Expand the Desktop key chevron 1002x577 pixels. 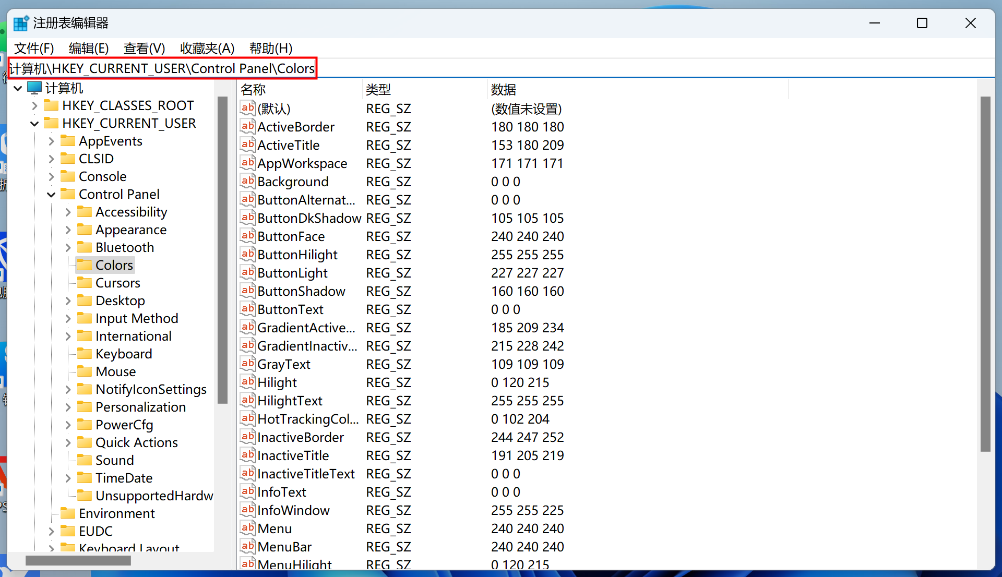[68, 301]
